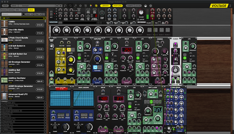
Task: Expand the Sources (74) category
Action: (x=23, y=124)
